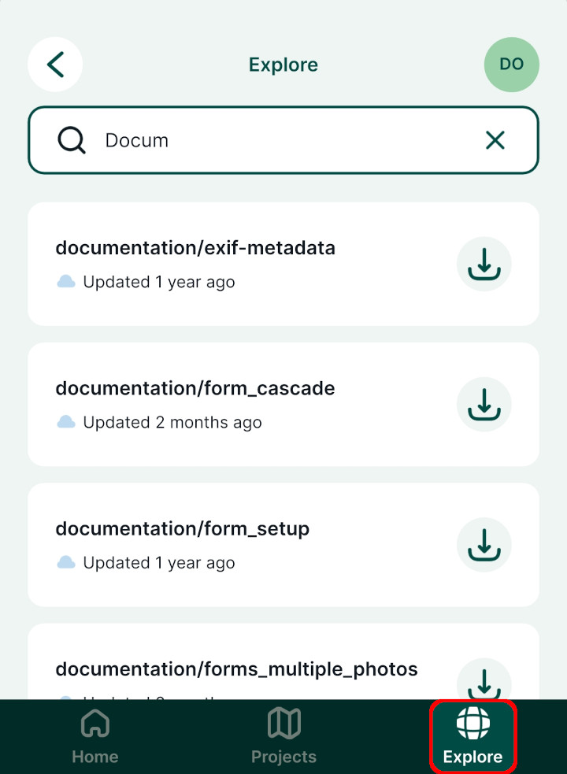Download documentation/form_cascade project
567x774 pixels.
click(x=484, y=404)
